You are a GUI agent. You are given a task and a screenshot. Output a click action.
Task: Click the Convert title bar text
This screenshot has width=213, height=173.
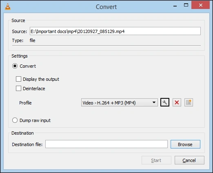pyautogui.click(x=106, y=7)
